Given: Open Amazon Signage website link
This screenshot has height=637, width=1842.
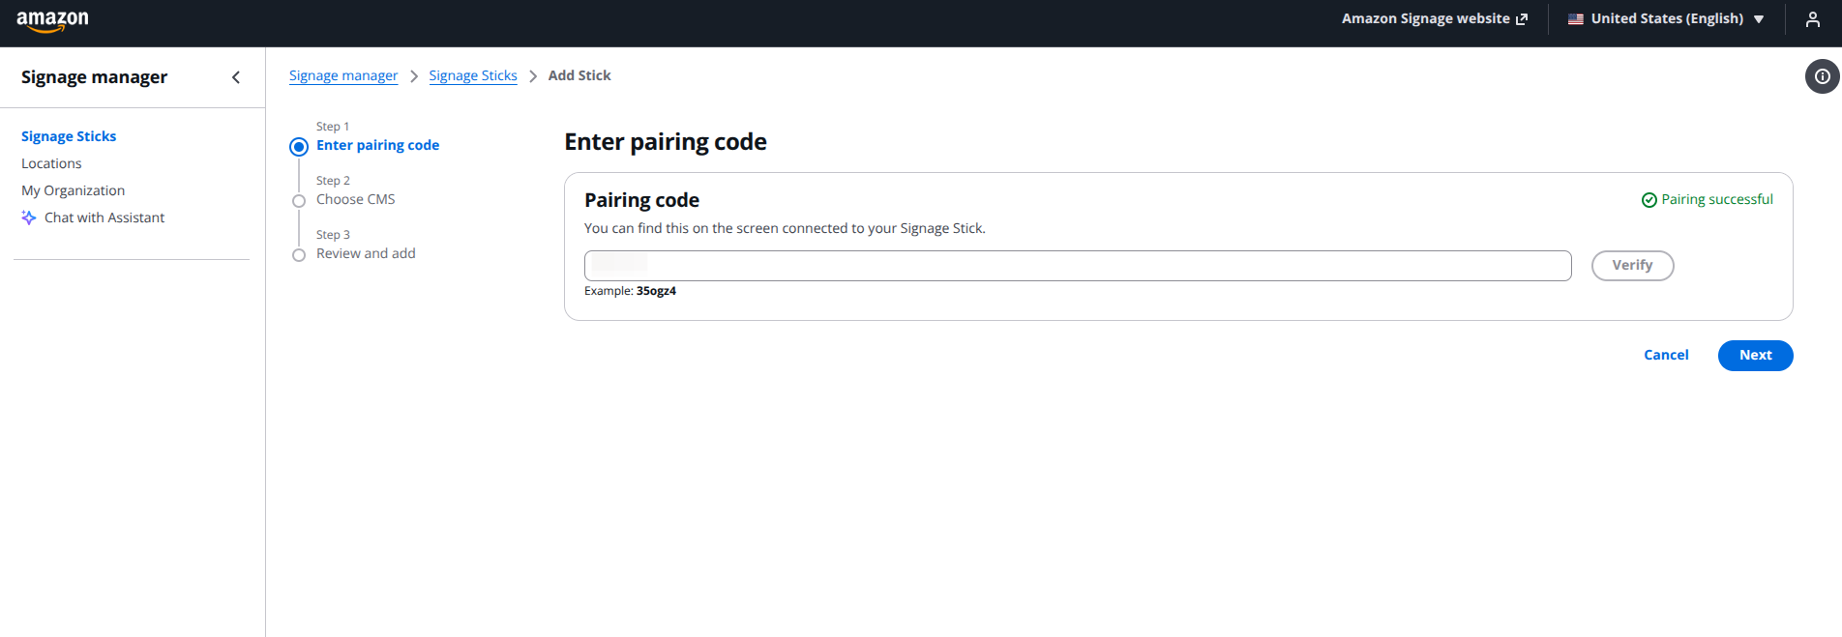Looking at the screenshot, I should tap(1434, 19).
